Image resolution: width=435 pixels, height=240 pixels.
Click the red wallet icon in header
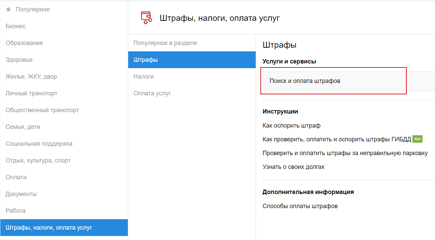[x=146, y=17]
